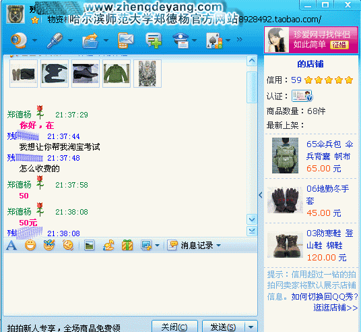The height and width of the screenshot is (332, 361).
Task: Open the 珍爱网 dating advertisement banner
Action: [x=311, y=40]
